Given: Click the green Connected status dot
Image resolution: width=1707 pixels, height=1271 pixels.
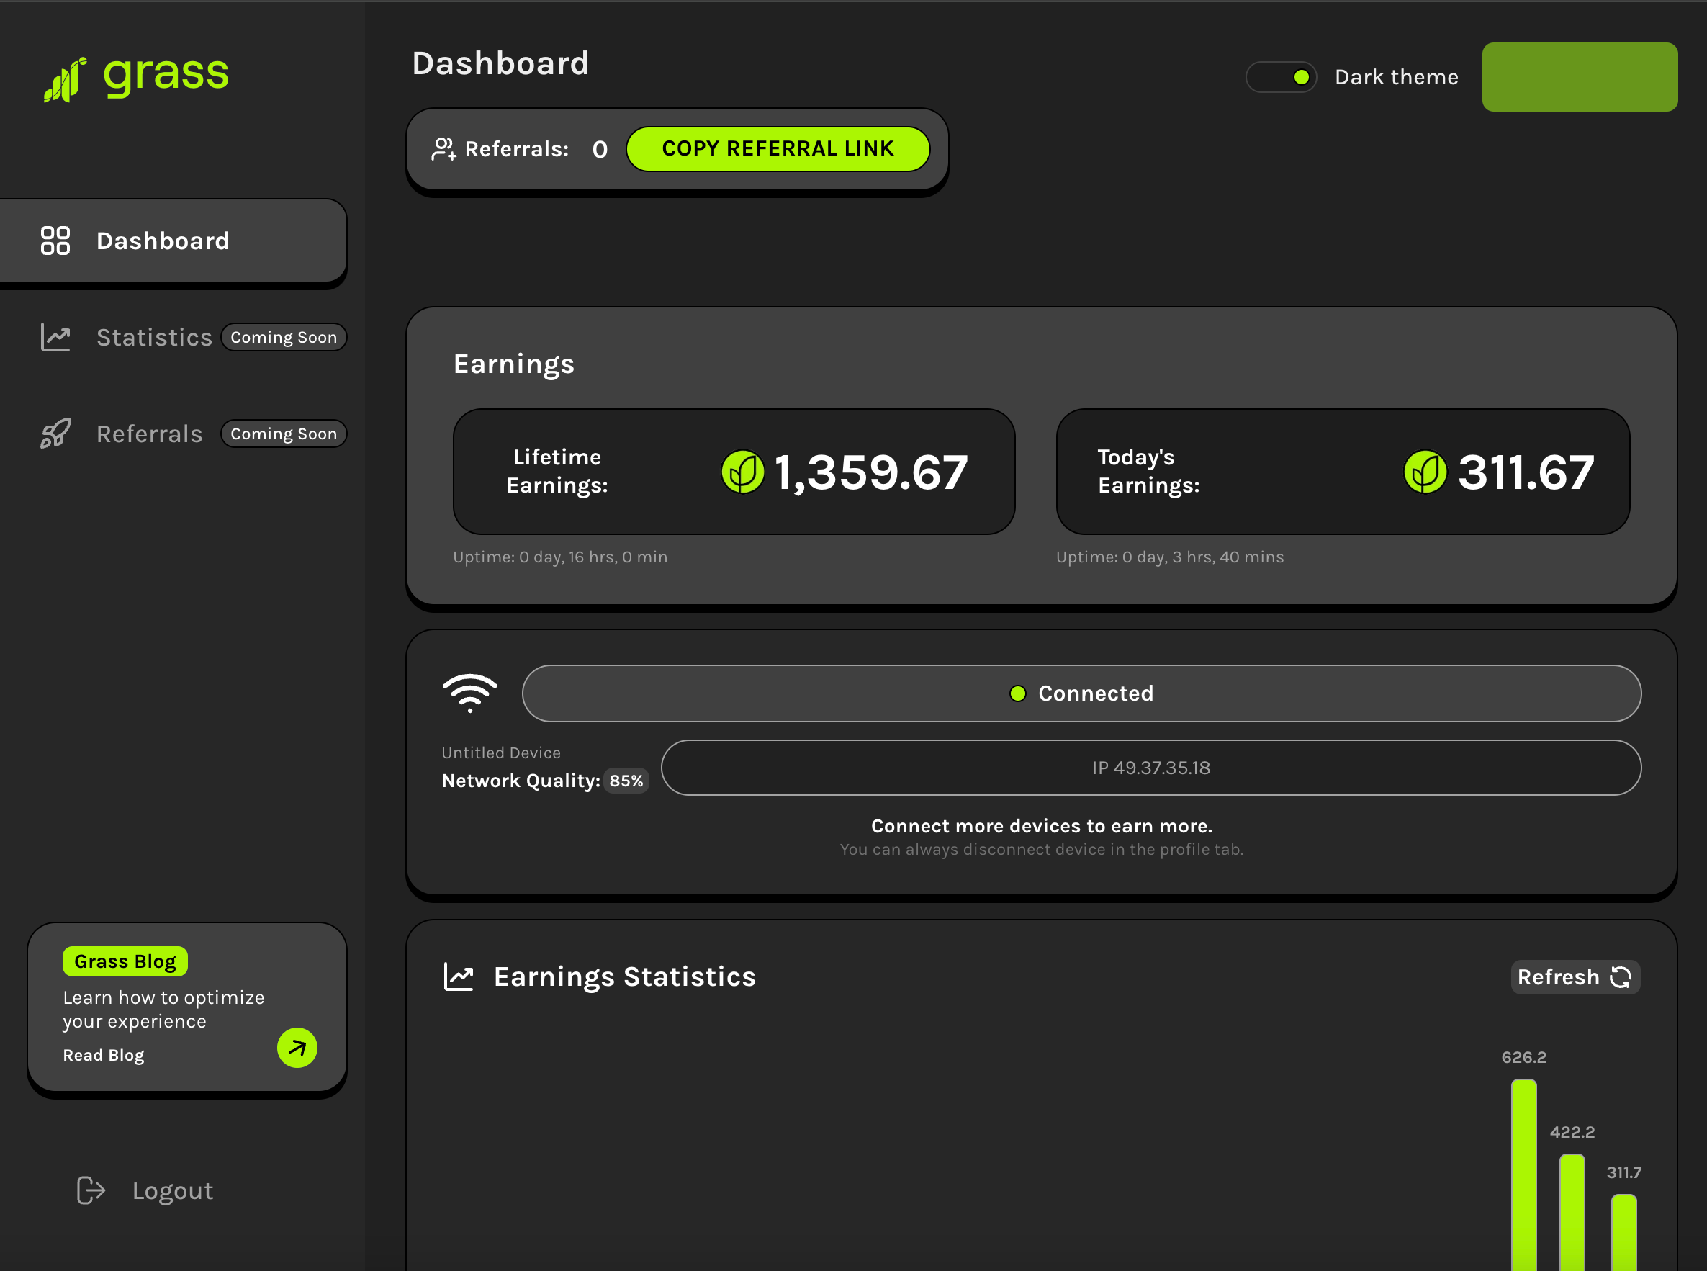Looking at the screenshot, I should click(1018, 693).
